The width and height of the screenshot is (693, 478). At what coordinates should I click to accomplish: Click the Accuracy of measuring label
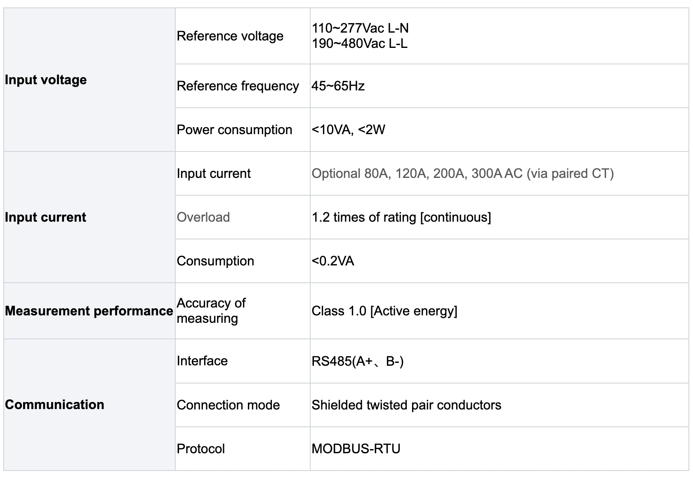[211, 310]
